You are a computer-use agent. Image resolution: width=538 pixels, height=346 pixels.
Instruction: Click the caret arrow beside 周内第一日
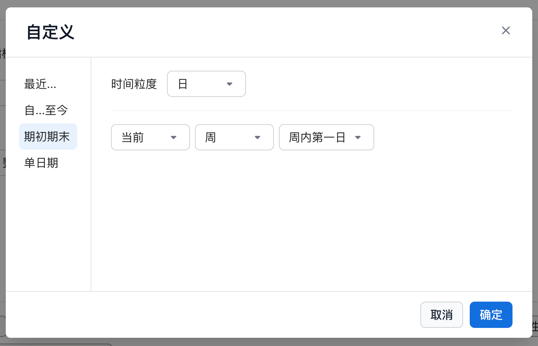[x=358, y=137]
